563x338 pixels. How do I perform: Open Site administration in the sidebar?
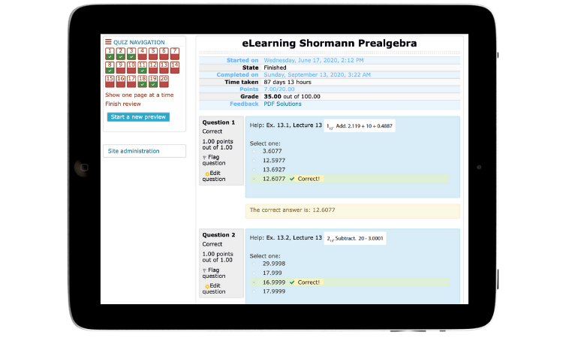pyautogui.click(x=134, y=151)
